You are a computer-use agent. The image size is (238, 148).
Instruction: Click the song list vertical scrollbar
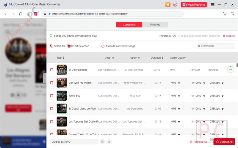point(237,65)
